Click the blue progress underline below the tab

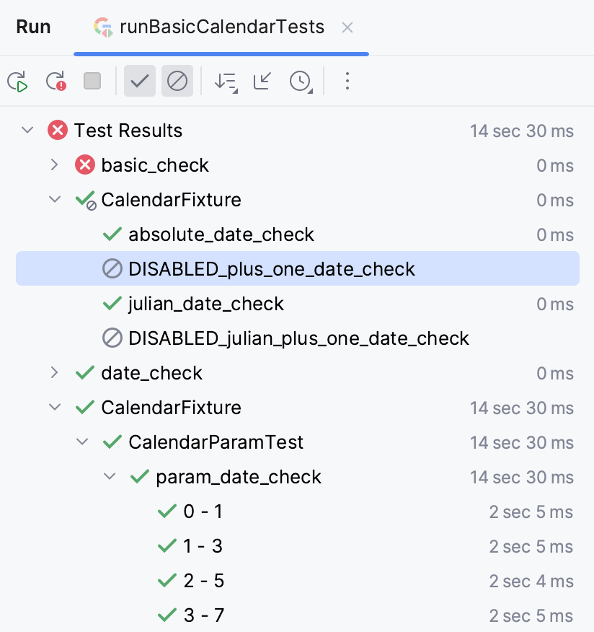tap(221, 53)
